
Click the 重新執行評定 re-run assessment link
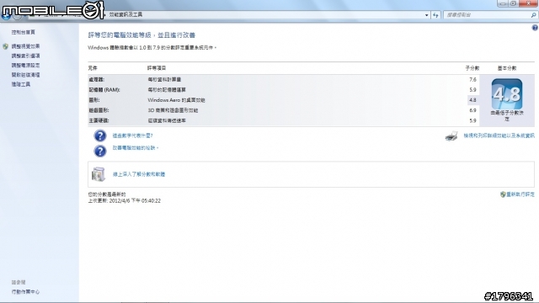coord(520,194)
